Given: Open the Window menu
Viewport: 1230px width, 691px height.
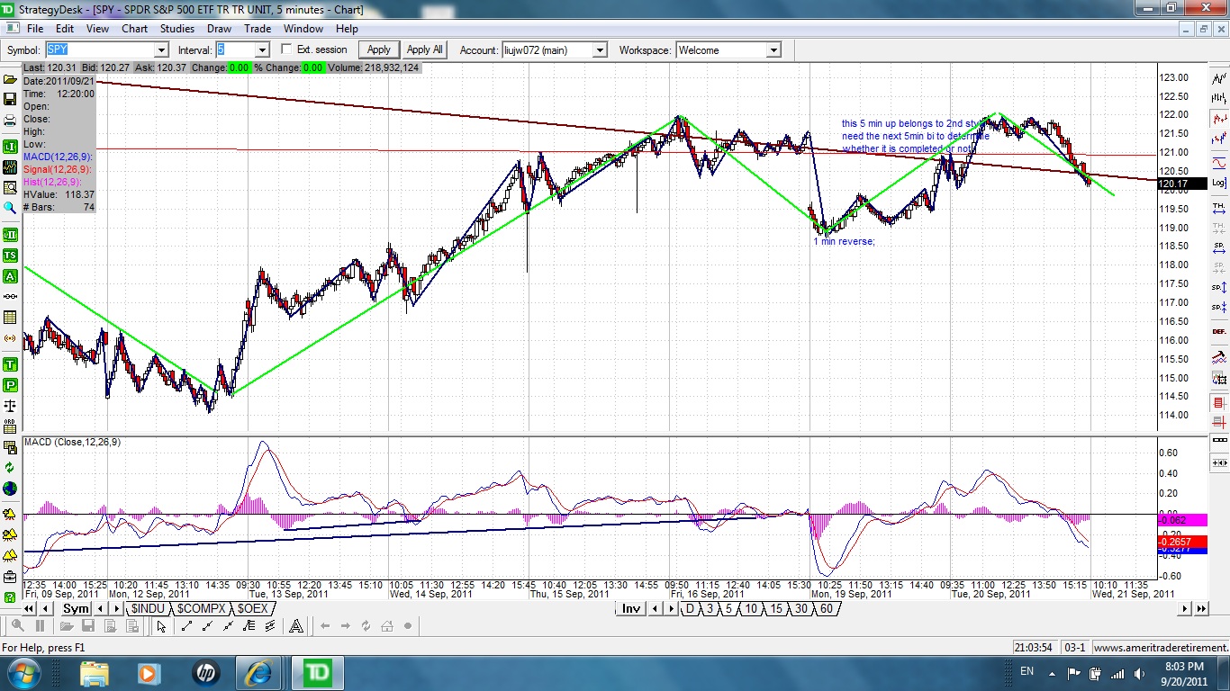Looking at the screenshot, I should tap(303, 29).
